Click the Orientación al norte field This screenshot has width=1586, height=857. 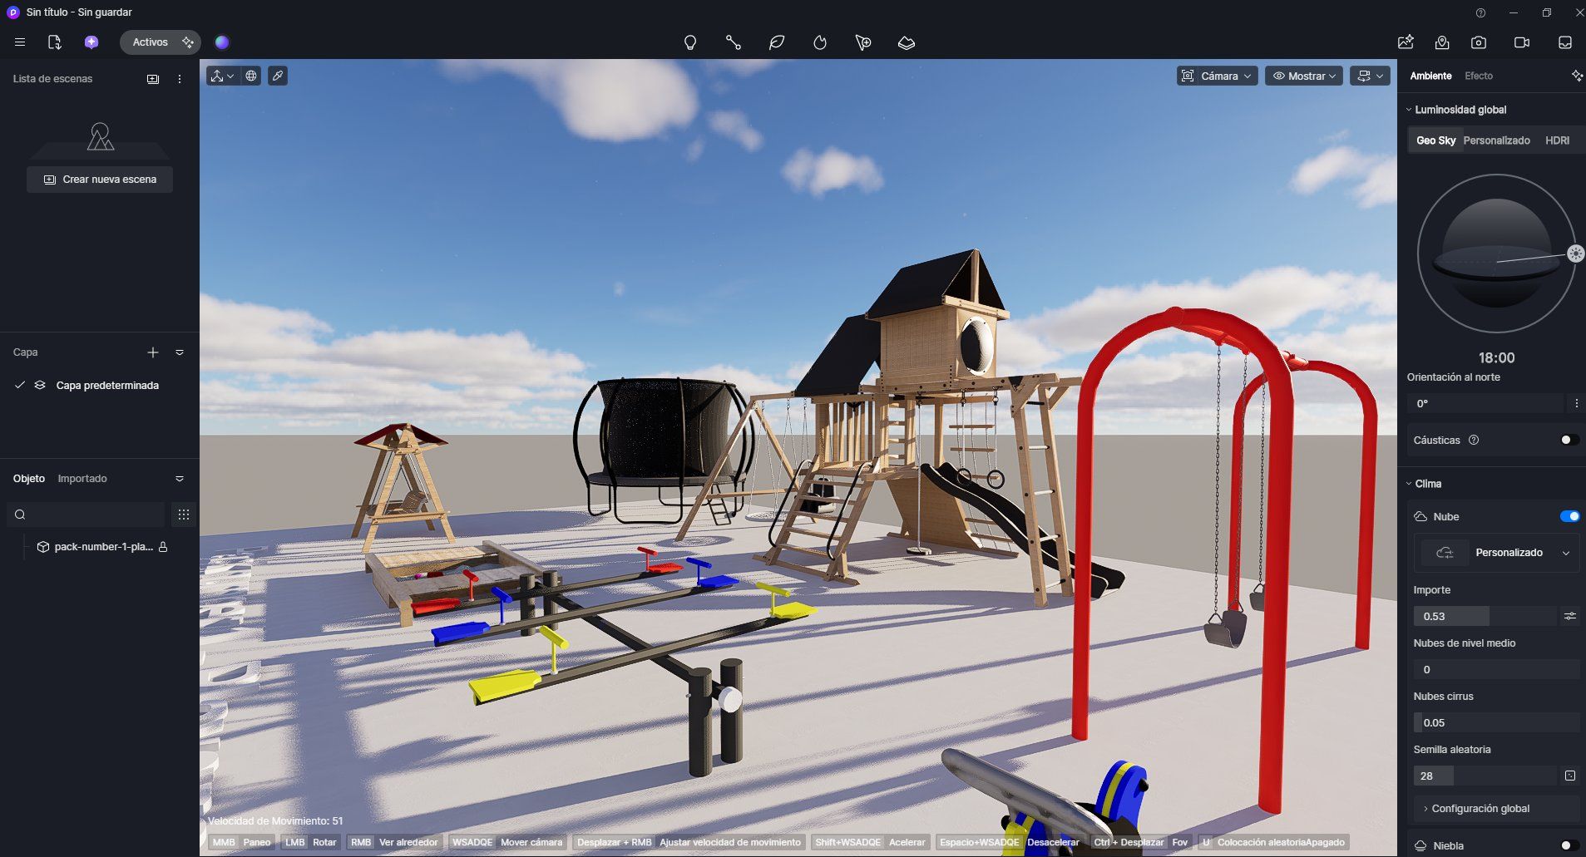point(1485,403)
